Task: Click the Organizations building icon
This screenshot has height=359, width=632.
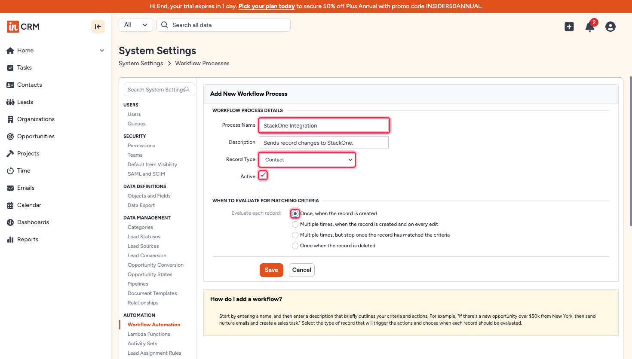Action: 10,119
